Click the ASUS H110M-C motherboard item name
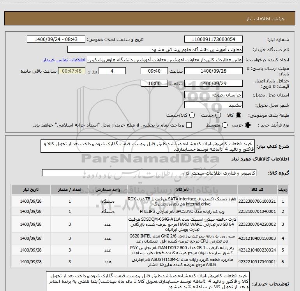This screenshot has height=291, width=300. click(x=182, y=262)
